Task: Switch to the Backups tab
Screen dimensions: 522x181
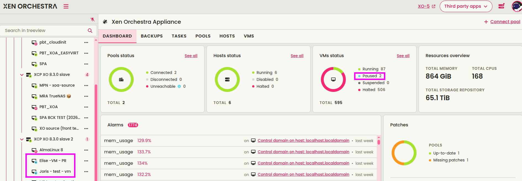Action: [152, 36]
